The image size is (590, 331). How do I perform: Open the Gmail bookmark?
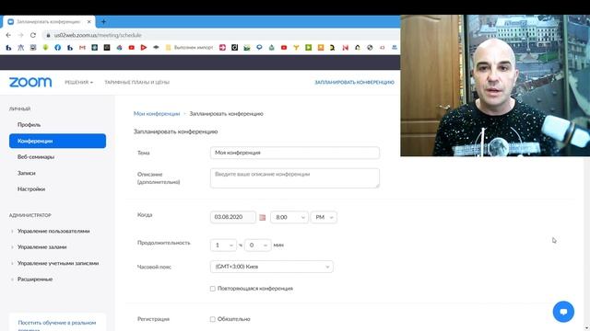click(x=82, y=48)
